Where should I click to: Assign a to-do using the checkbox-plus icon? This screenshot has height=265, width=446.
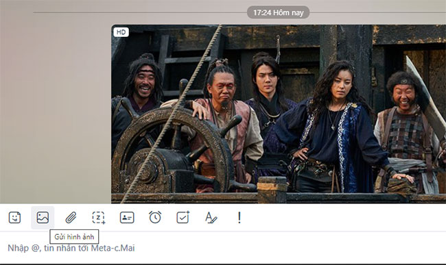(183, 218)
